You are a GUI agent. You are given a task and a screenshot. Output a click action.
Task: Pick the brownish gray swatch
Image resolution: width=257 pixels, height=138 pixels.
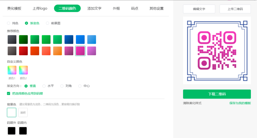(12, 51)
